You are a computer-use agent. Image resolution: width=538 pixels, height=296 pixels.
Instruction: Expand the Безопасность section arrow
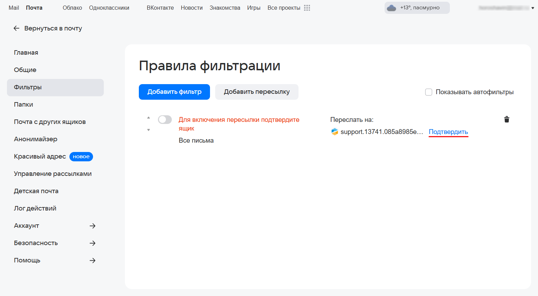(x=92, y=243)
